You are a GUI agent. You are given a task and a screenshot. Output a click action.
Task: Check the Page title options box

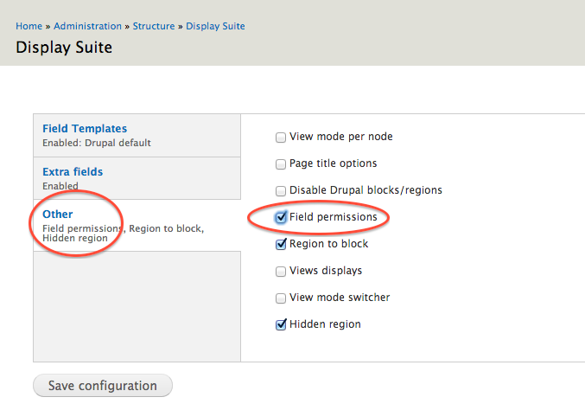coord(281,163)
